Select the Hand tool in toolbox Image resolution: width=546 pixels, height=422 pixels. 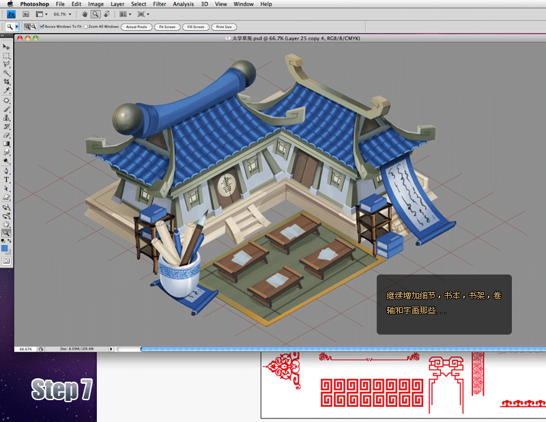(6, 225)
